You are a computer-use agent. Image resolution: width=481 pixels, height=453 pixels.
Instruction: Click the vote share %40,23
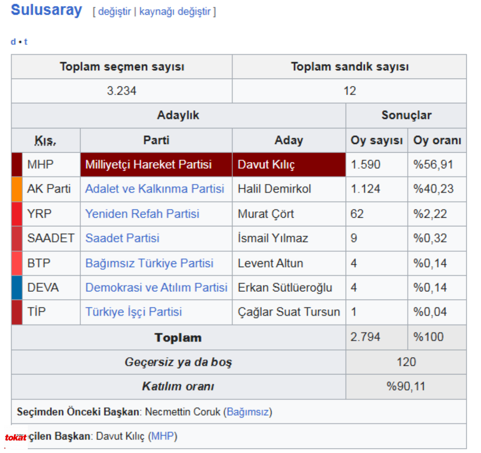(x=433, y=189)
